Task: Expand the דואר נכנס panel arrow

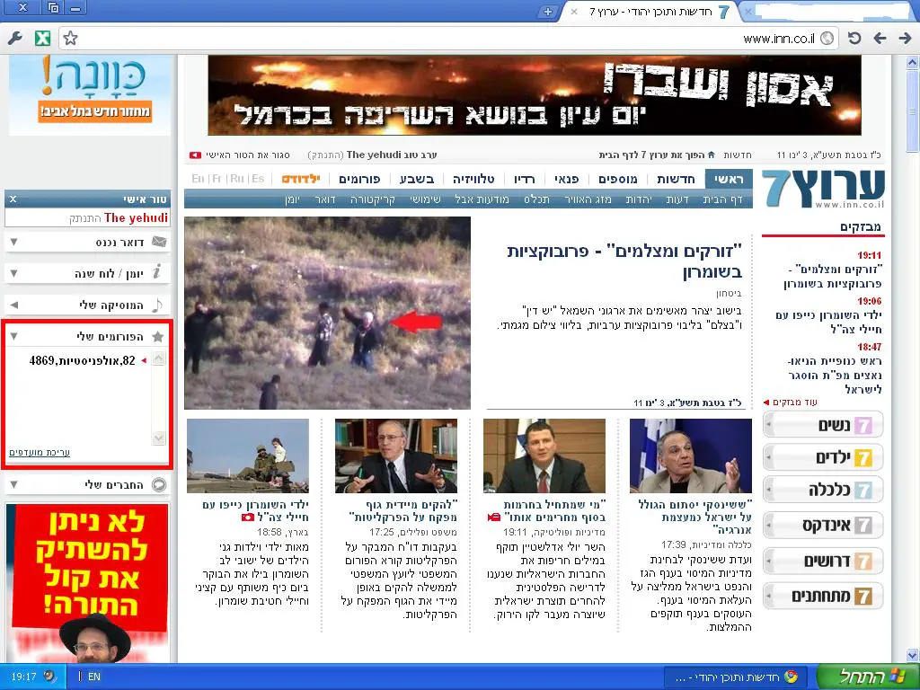Action: [13, 243]
